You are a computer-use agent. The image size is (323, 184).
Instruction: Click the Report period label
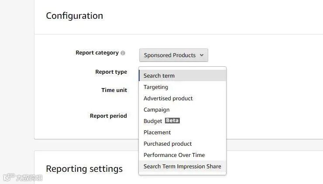click(108, 116)
